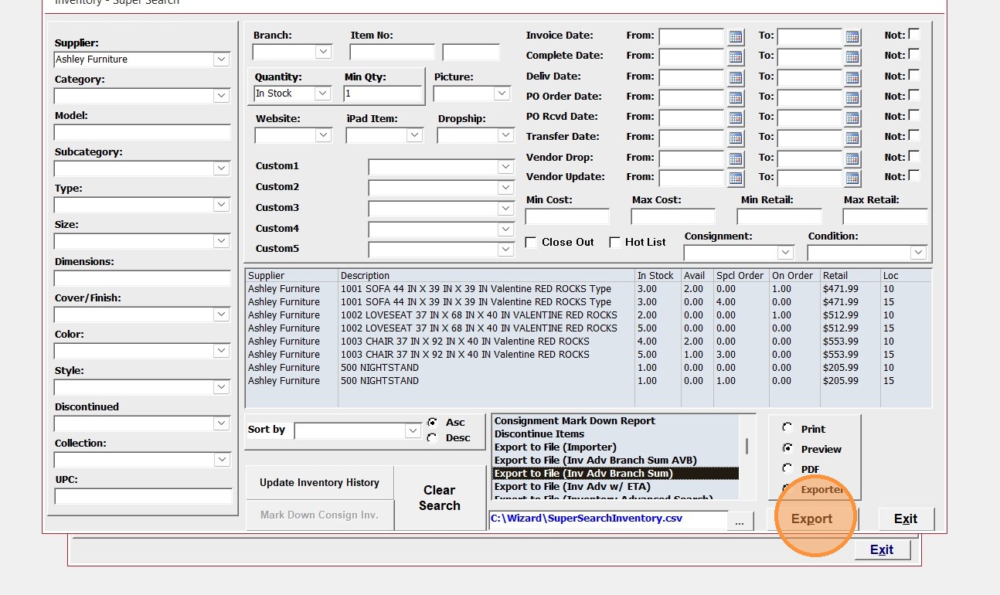Expand the Custom1 dropdown
This screenshot has height=595, width=1000.
[x=506, y=167]
